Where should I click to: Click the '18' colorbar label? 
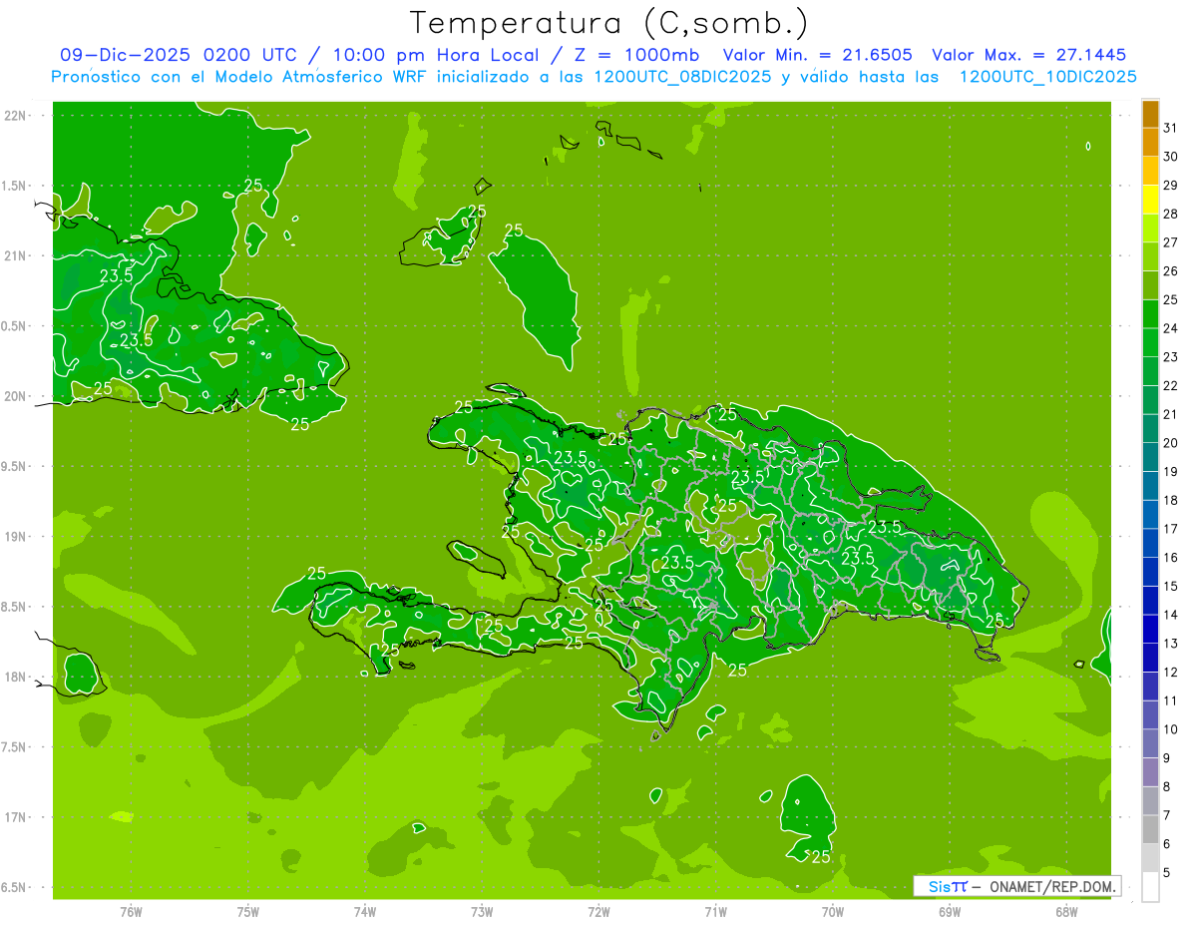coord(1170,501)
